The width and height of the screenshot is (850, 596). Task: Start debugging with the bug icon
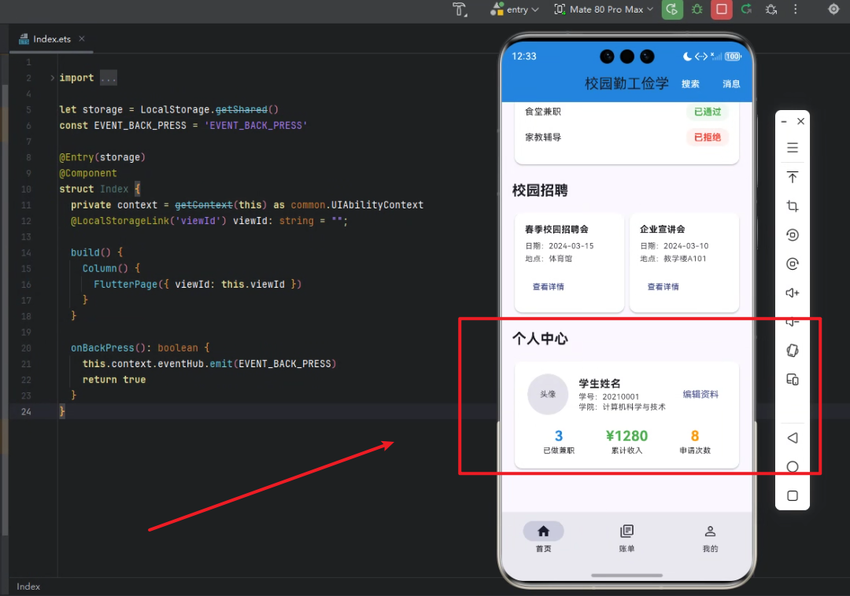point(697,9)
